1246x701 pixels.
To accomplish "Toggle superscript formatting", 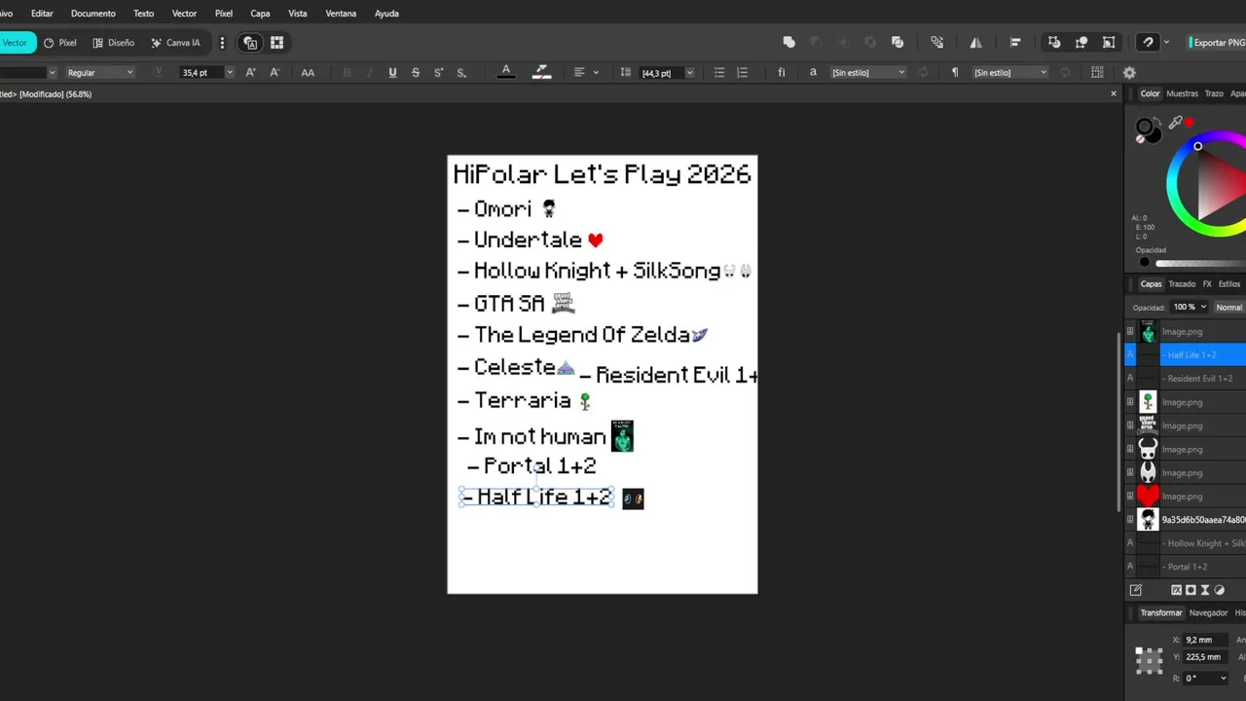I will [x=438, y=73].
